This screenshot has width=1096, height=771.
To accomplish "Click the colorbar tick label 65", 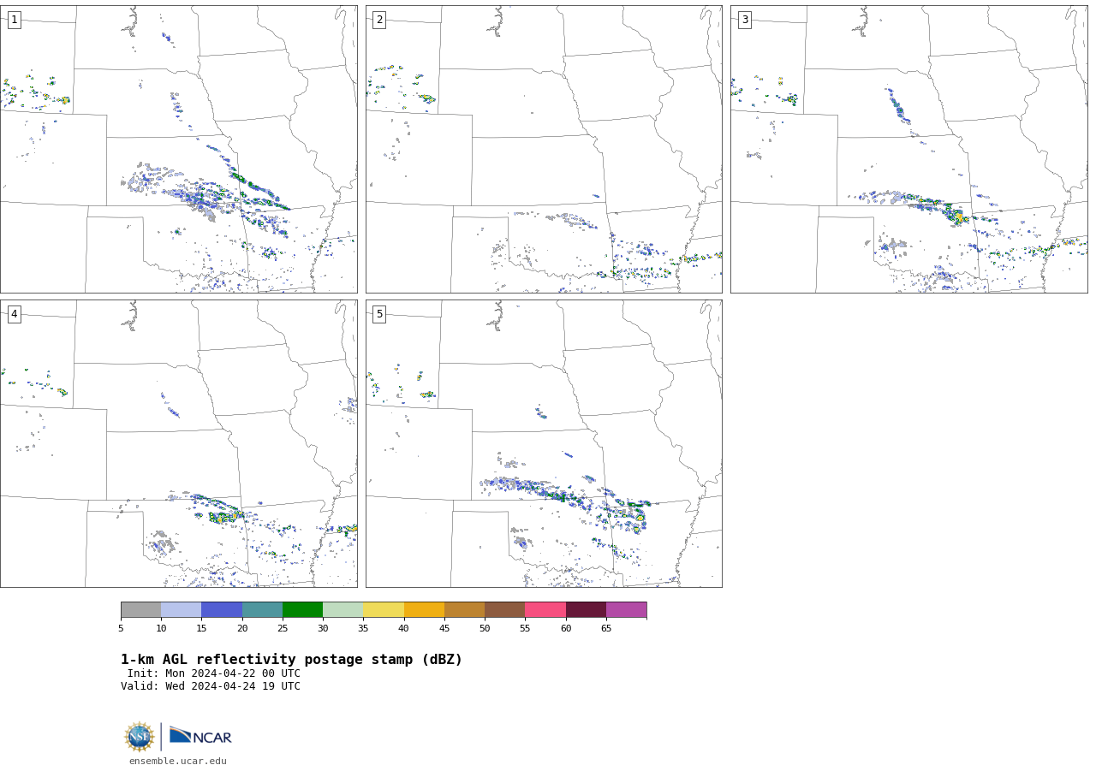I will pos(606,628).
